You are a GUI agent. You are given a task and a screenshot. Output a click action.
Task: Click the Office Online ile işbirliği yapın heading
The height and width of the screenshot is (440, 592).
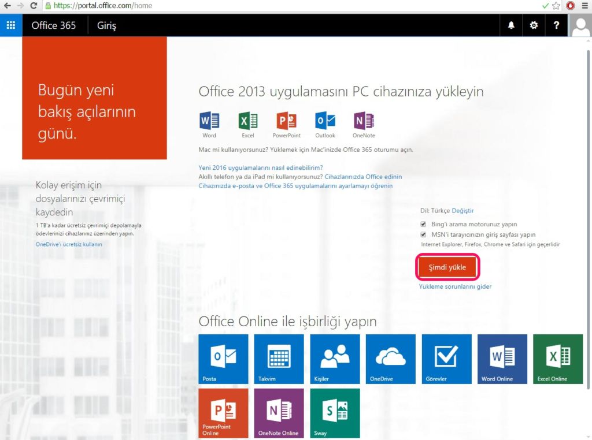(x=288, y=321)
